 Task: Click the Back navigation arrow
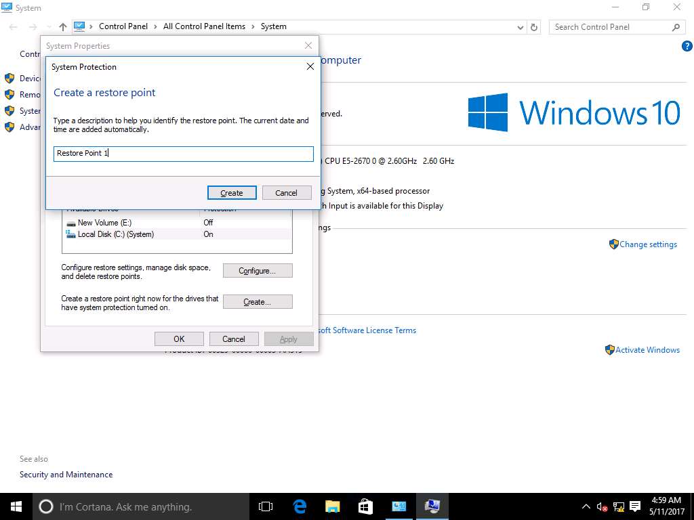(x=14, y=27)
